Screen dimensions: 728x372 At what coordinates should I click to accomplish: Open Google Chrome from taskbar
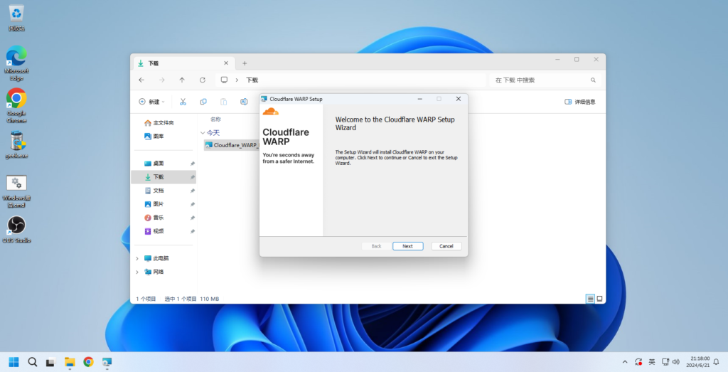(x=88, y=362)
